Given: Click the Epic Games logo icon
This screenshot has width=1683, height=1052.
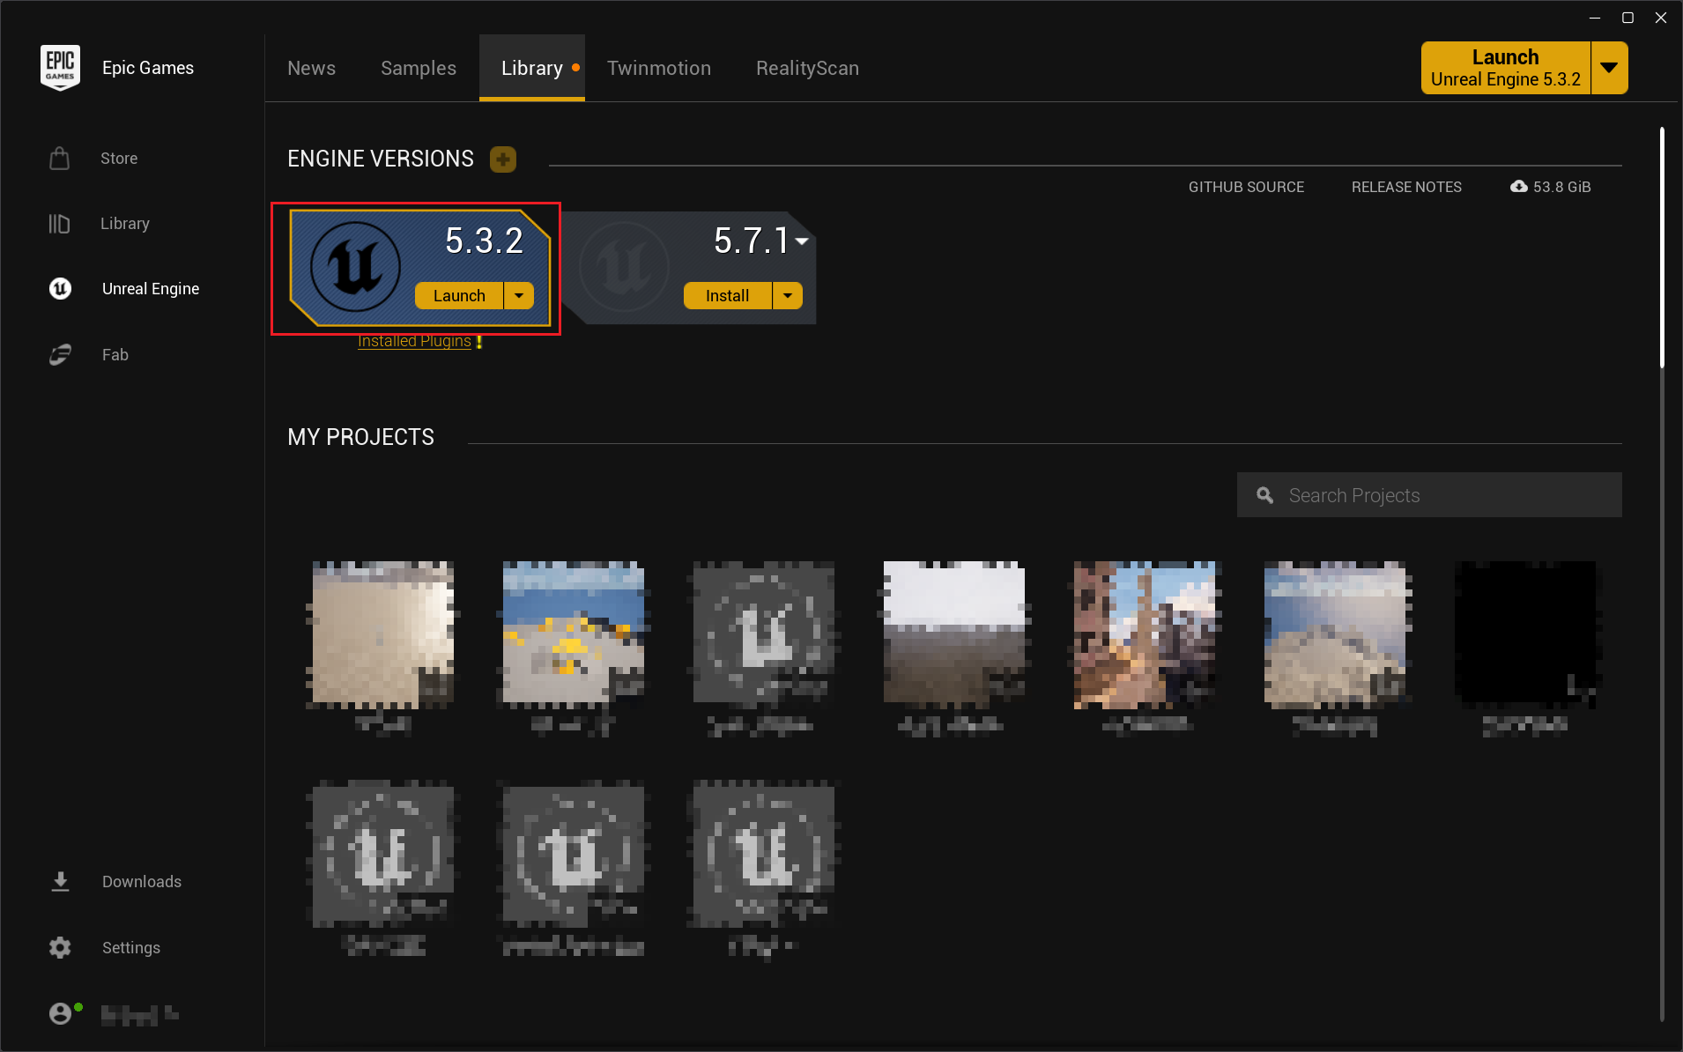Looking at the screenshot, I should [60, 68].
